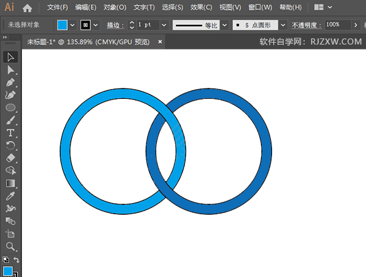
Task: Open the 编辑(E) menu
Action: (85, 7)
